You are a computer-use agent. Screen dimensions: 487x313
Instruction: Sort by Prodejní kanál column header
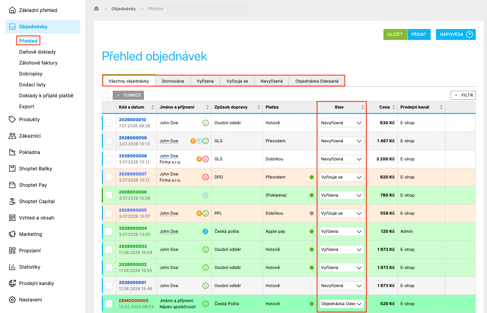click(x=421, y=107)
